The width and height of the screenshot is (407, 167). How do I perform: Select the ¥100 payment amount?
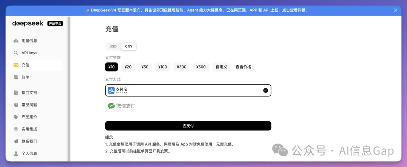[162, 67]
